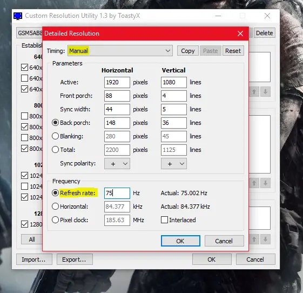Image resolution: width=303 pixels, height=293 pixels.
Task: Select the Horizontal frequency radio button
Action: (55, 207)
